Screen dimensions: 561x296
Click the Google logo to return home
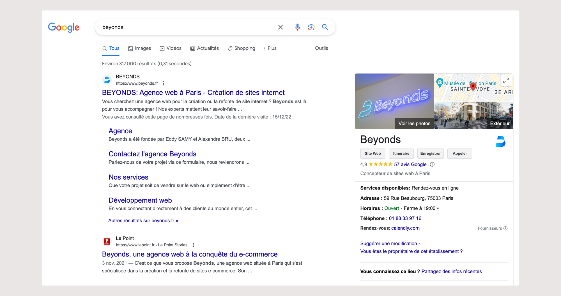64,27
